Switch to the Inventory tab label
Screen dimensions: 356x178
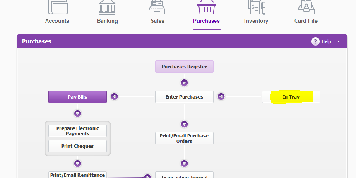pyautogui.click(x=256, y=21)
